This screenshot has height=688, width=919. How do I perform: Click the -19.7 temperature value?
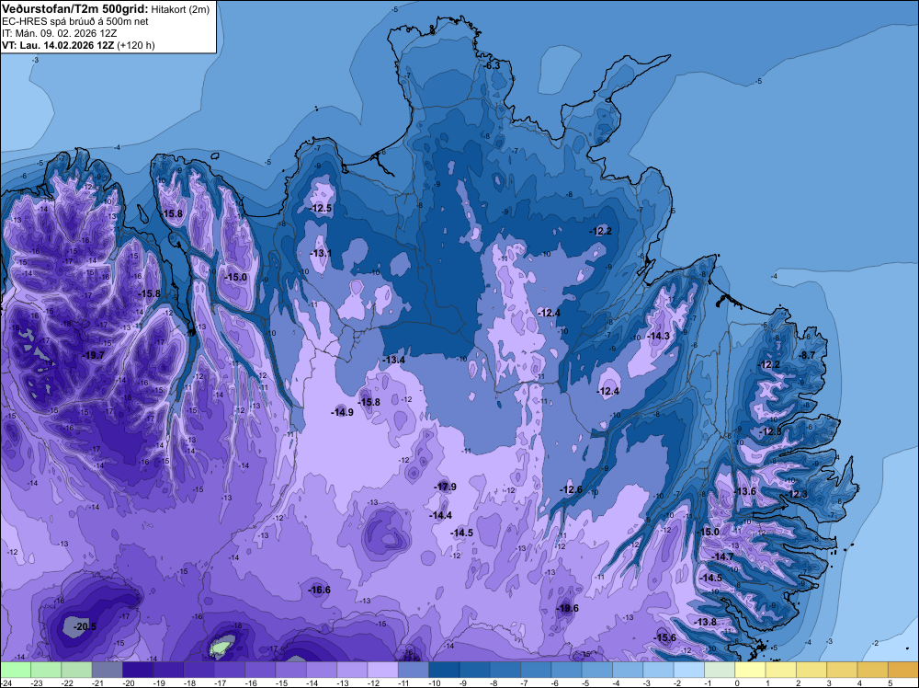click(x=93, y=355)
